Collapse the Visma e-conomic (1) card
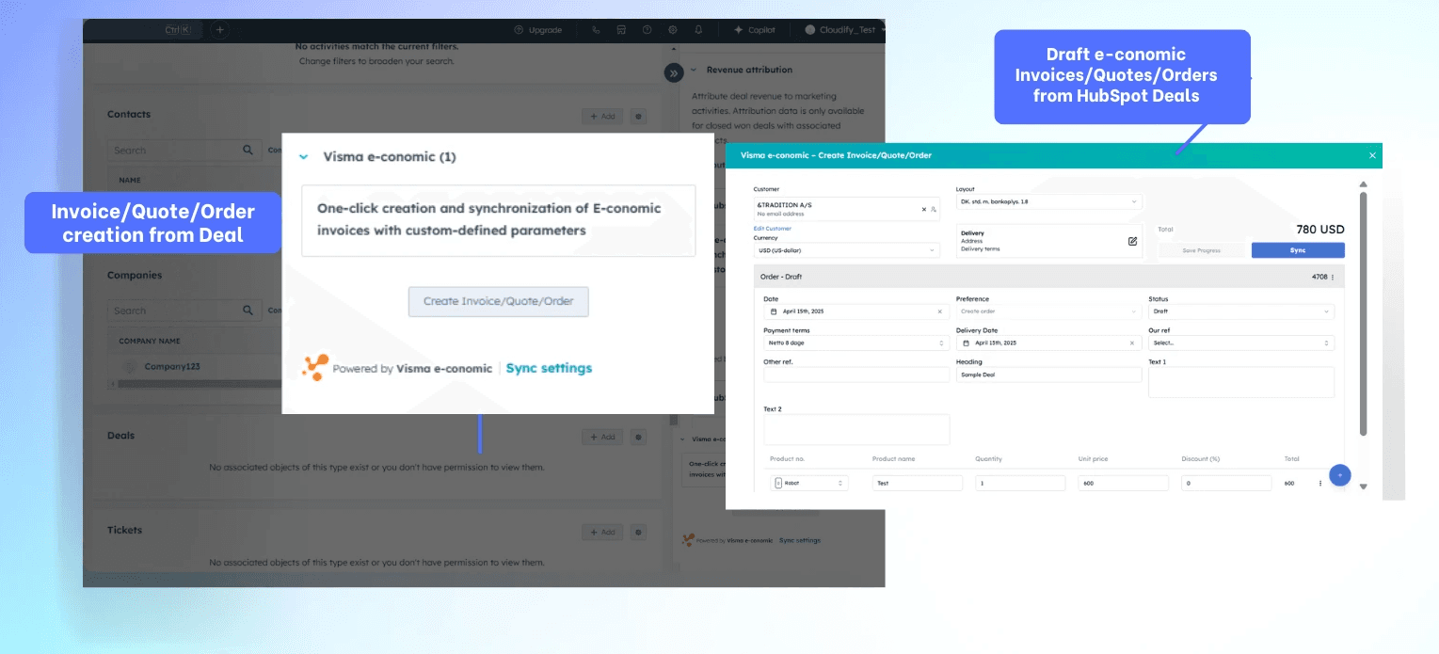This screenshot has width=1439, height=654. (x=303, y=157)
